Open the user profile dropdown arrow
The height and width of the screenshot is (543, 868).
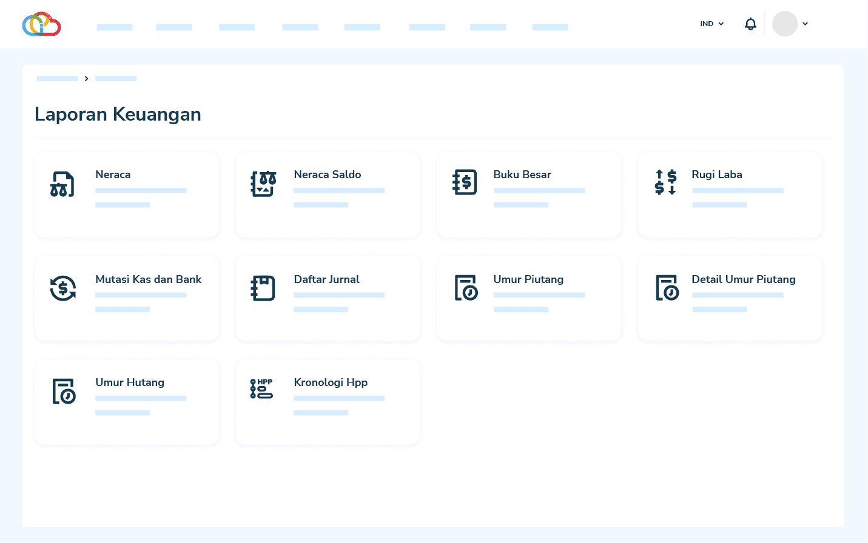805,24
